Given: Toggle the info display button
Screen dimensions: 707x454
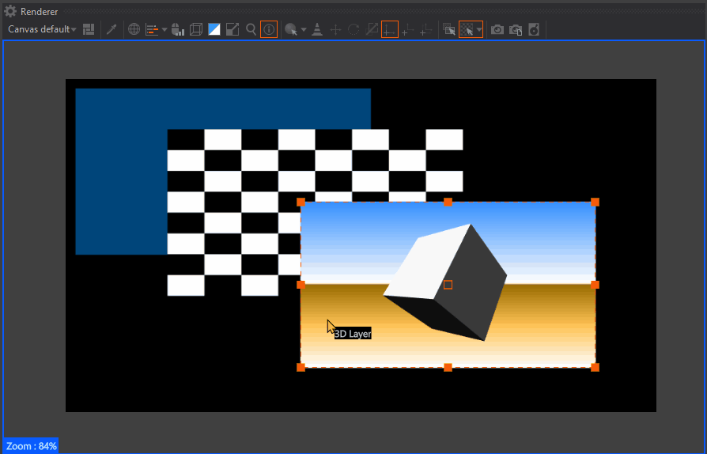Looking at the screenshot, I should pyautogui.click(x=269, y=29).
